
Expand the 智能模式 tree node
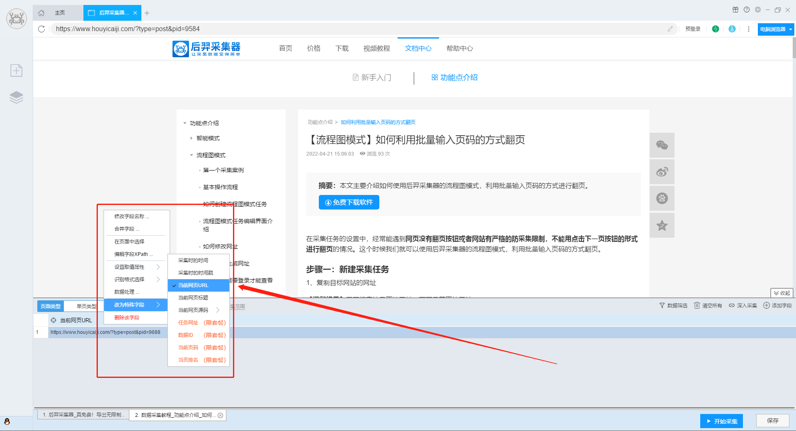click(x=191, y=138)
